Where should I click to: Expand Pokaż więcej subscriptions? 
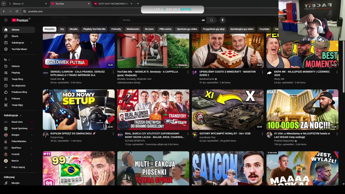[x=18, y=167]
